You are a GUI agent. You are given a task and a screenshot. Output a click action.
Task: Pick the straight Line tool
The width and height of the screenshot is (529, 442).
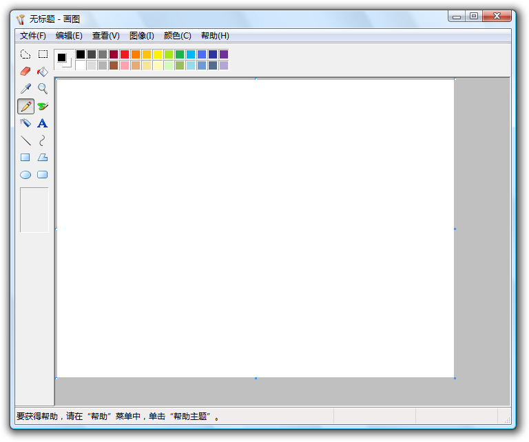[25, 140]
